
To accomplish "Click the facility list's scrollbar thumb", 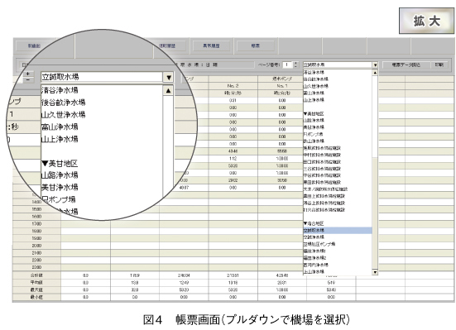I will click(x=375, y=213).
